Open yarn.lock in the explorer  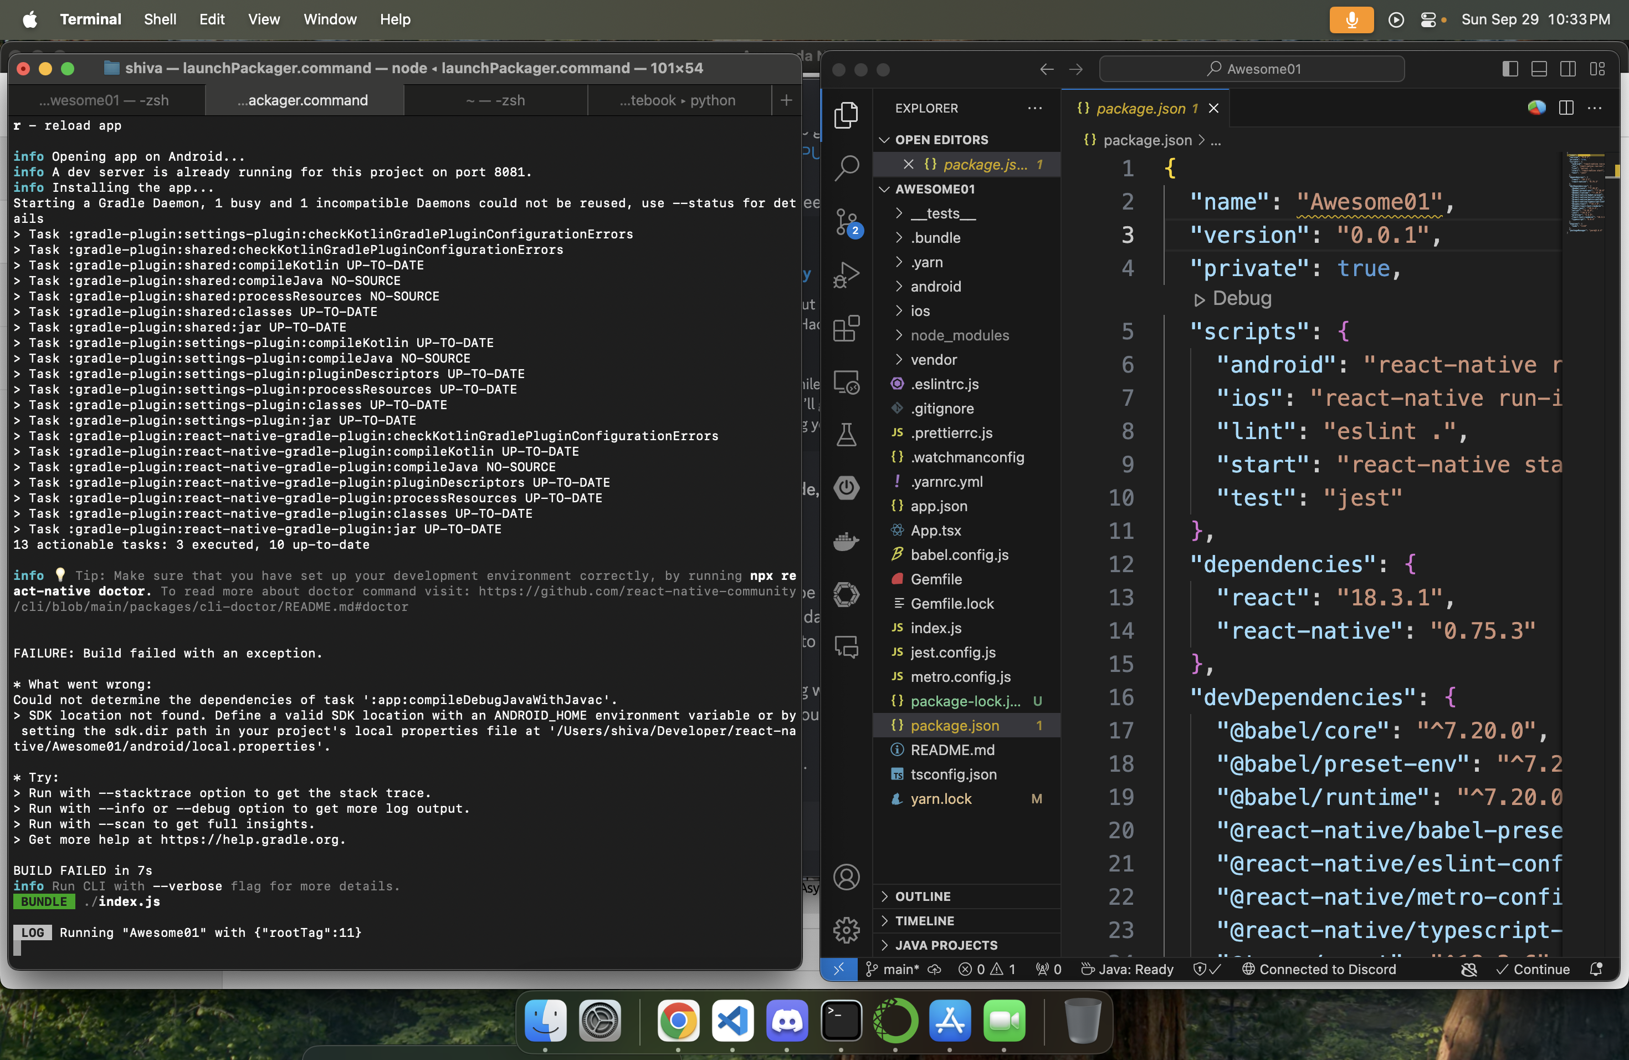pyautogui.click(x=966, y=799)
